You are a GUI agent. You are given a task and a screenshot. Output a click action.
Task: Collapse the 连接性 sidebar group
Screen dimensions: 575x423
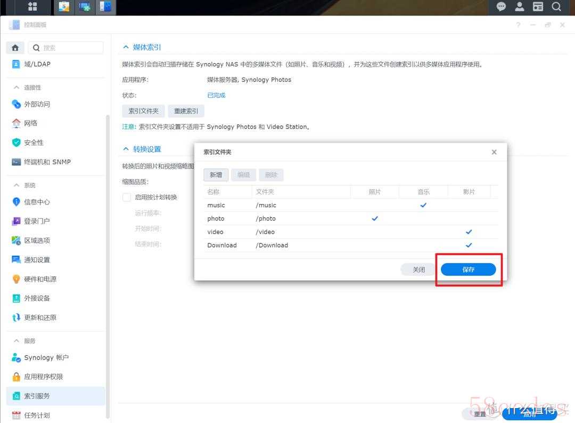click(17, 87)
